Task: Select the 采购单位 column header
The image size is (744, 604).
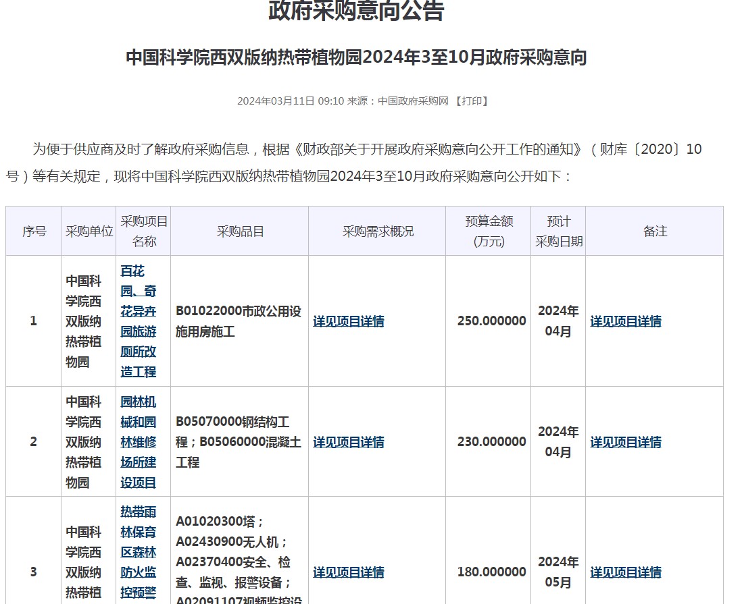Action: coord(89,231)
